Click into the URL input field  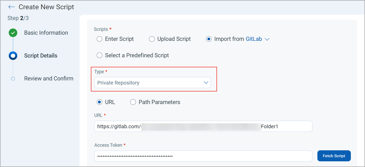click(x=203, y=126)
